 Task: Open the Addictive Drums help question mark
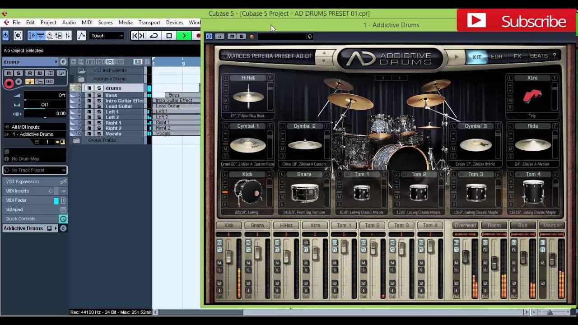tap(555, 56)
